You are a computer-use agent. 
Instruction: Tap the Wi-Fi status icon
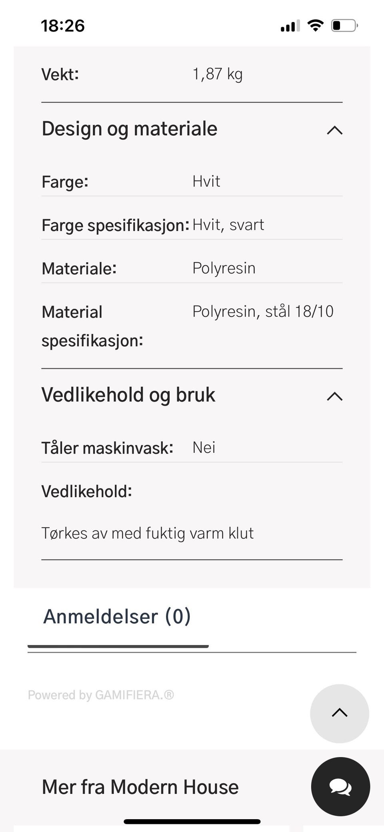(316, 26)
